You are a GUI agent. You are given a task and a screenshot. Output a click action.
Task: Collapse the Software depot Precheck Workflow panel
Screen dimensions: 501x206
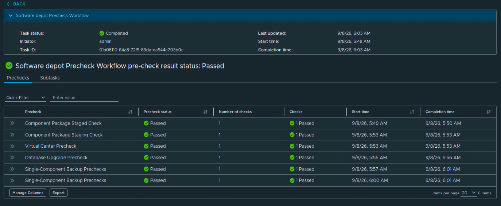[11, 16]
